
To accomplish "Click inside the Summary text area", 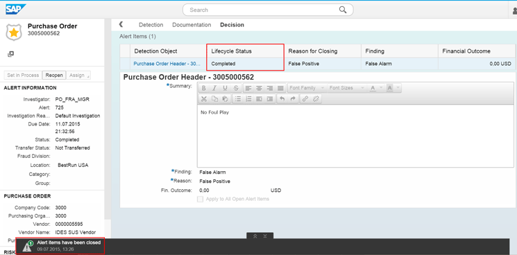I will [x=355, y=136].
